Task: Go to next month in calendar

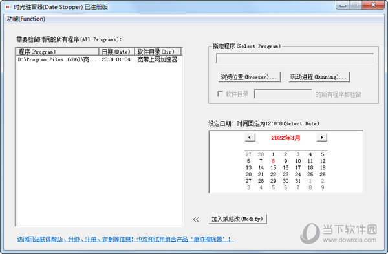Action: click(321, 137)
